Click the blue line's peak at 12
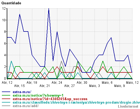This screenshot has height=109, width=140. [x=49, y=9]
